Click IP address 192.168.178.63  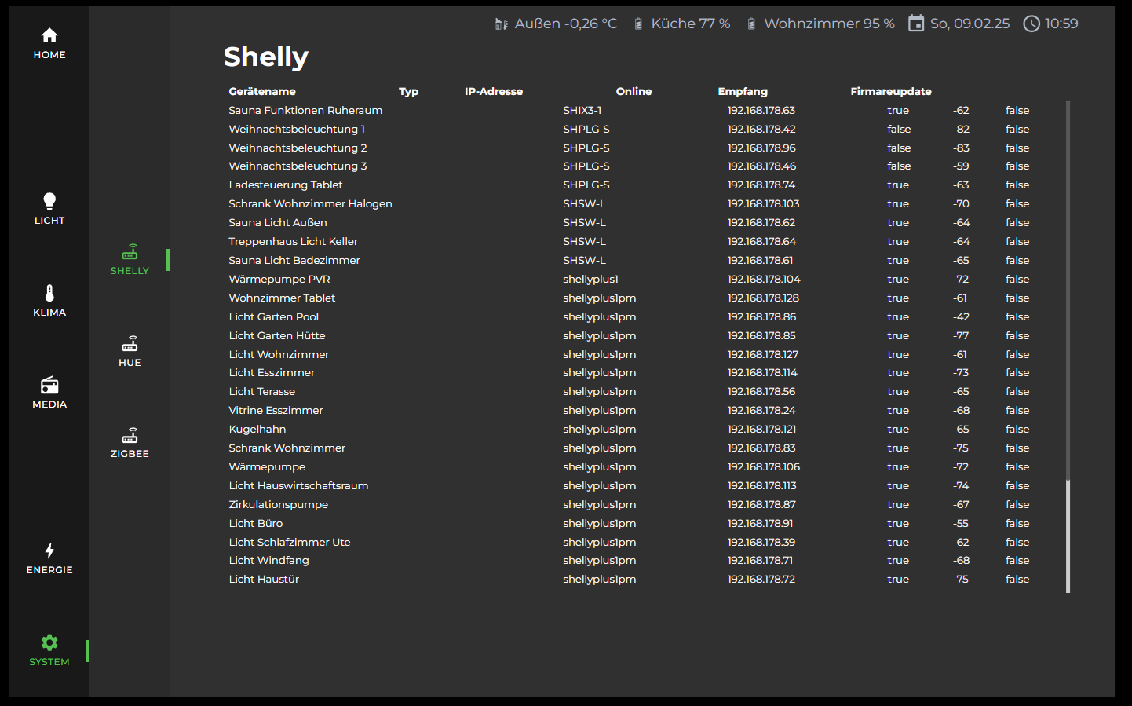click(761, 111)
